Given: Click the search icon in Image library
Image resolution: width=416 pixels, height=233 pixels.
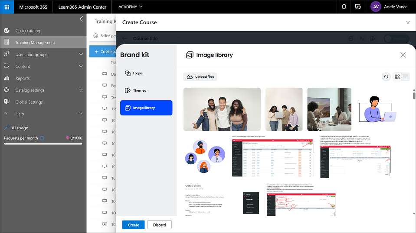Looking at the screenshot, I should [x=386, y=77].
